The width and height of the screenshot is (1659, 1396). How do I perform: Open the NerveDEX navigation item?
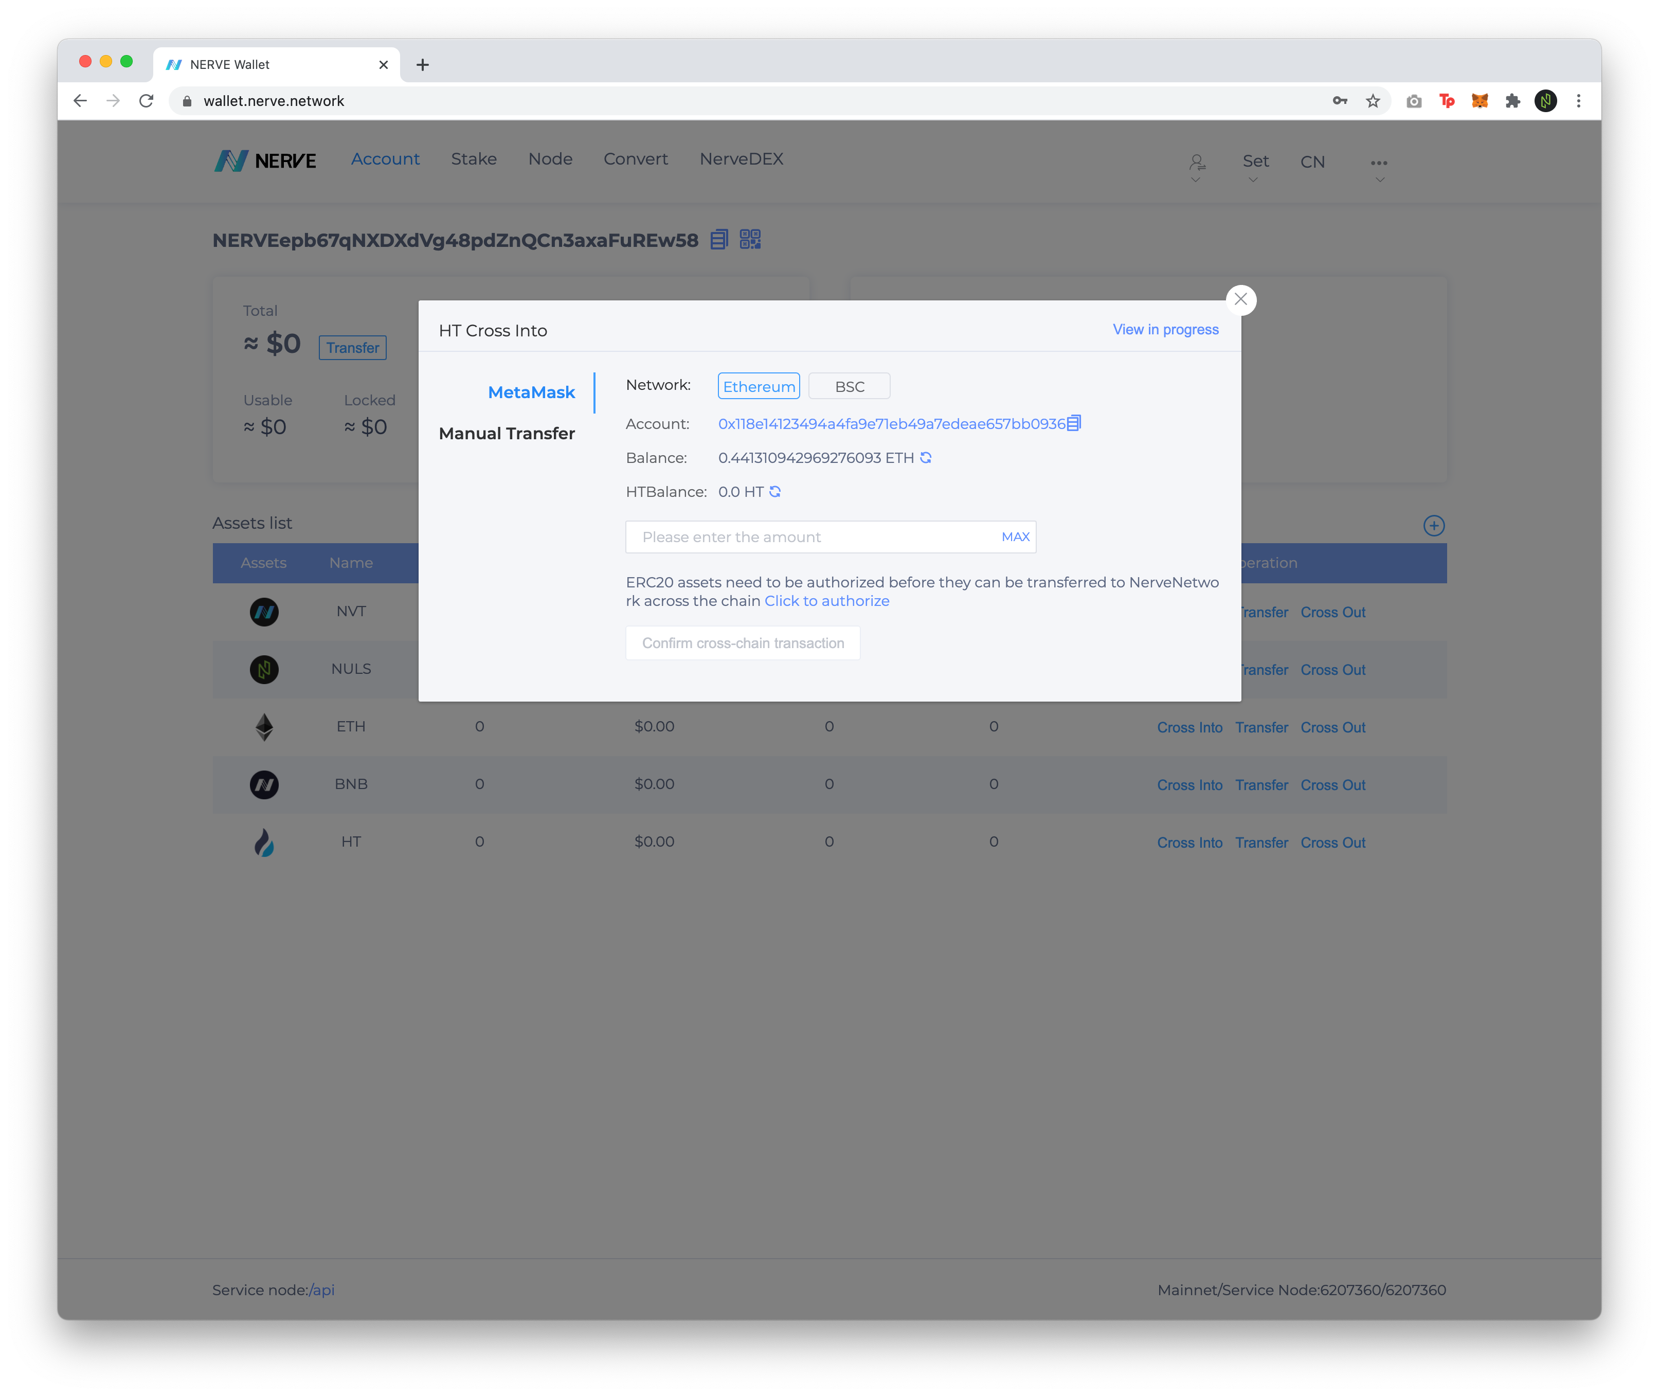741,159
